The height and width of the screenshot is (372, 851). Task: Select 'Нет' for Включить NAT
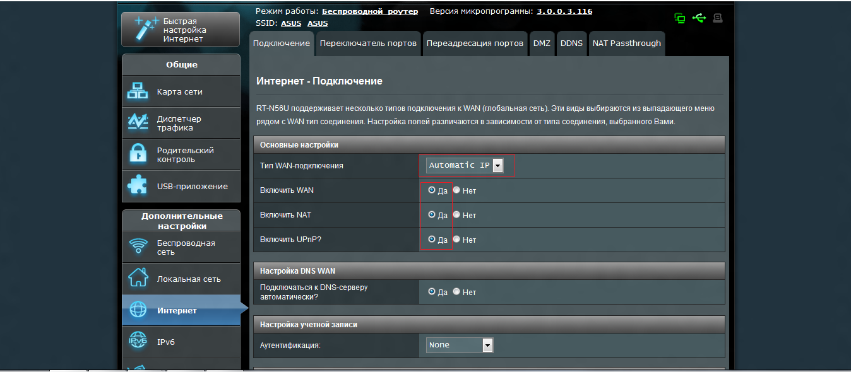(456, 214)
